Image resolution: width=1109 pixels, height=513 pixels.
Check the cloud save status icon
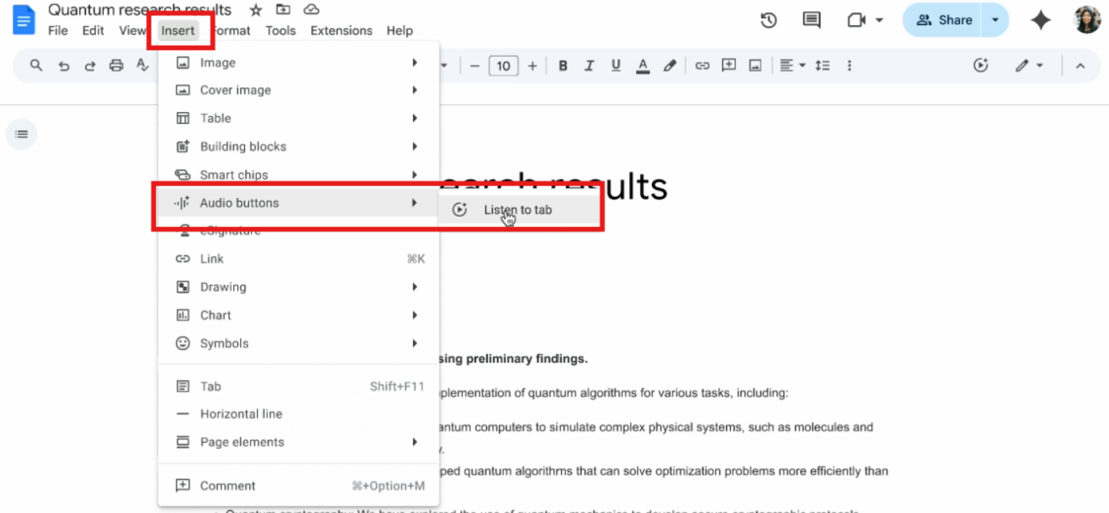(311, 10)
